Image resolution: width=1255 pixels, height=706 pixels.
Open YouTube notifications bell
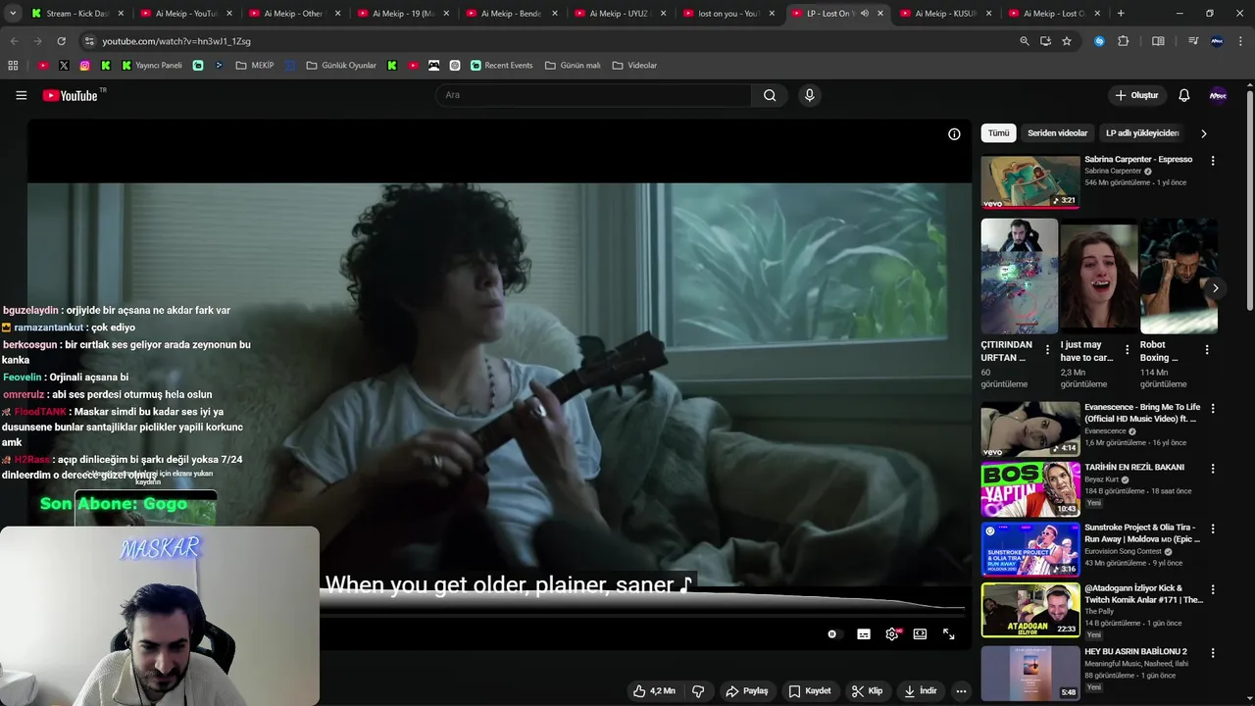[x=1183, y=95]
